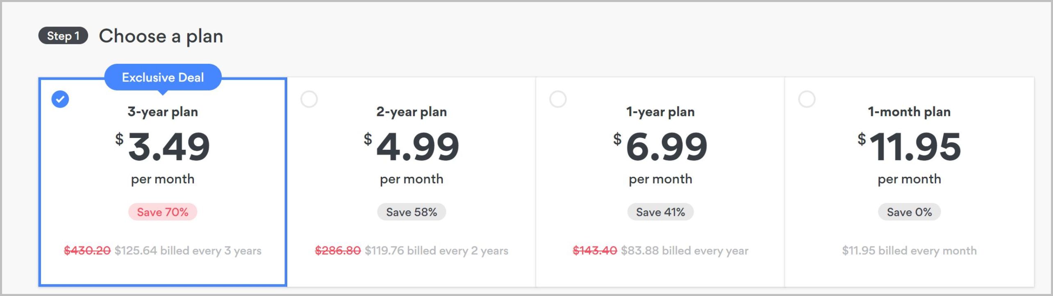Click the $3.49 price
1053x296 pixels.
pos(163,147)
